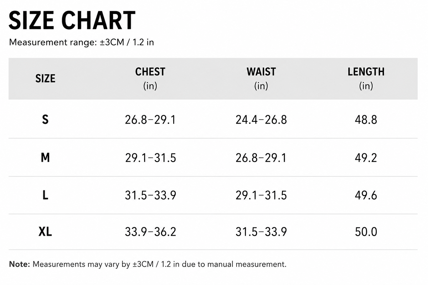Click waist value 31.5–33.9 for XL
This screenshot has width=428, height=285.
coord(261,232)
